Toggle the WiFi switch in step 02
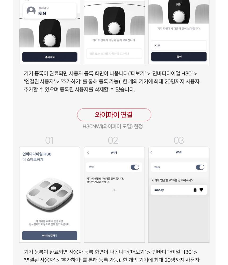The height and width of the screenshot is (265, 228). tap(135, 167)
